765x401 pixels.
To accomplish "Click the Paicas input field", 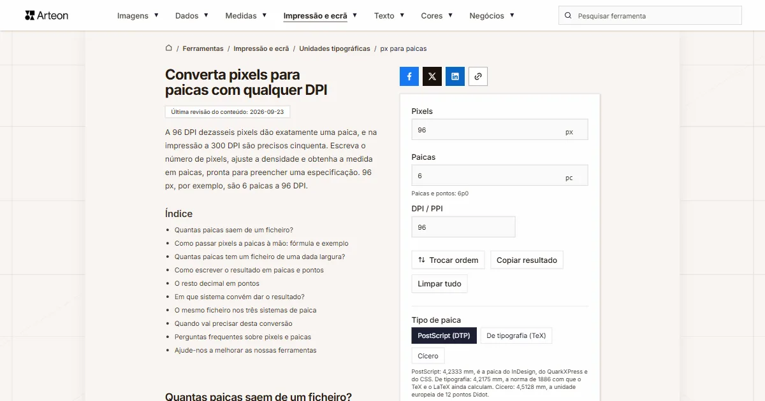I will pyautogui.click(x=500, y=176).
